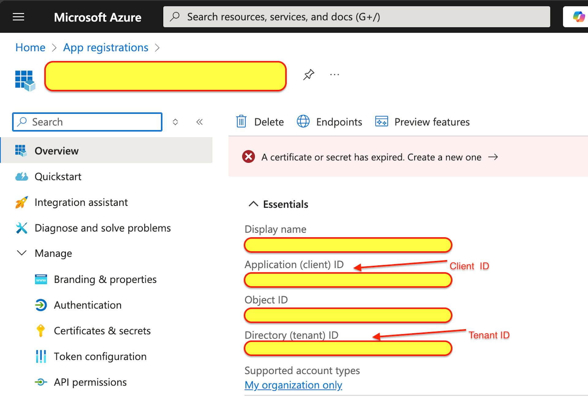Viewport: 588px width, 399px height.
Task: Open API permissions in the sidebar
Action: coord(90,382)
